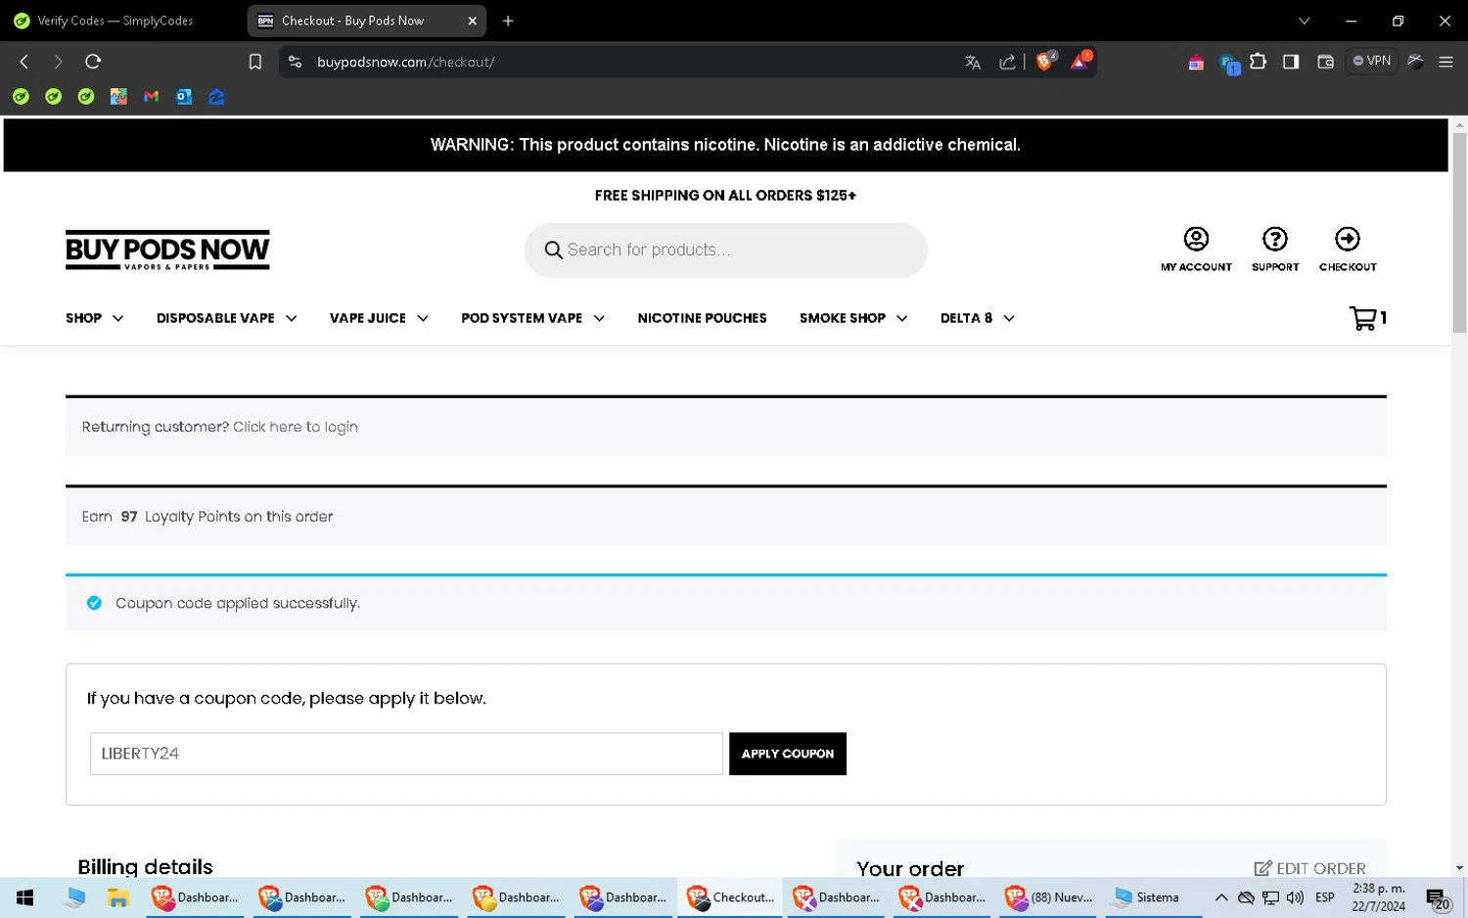This screenshot has height=918, width=1468.
Task: Open the Outlook bookmark icon
Action: pyautogui.click(x=184, y=96)
